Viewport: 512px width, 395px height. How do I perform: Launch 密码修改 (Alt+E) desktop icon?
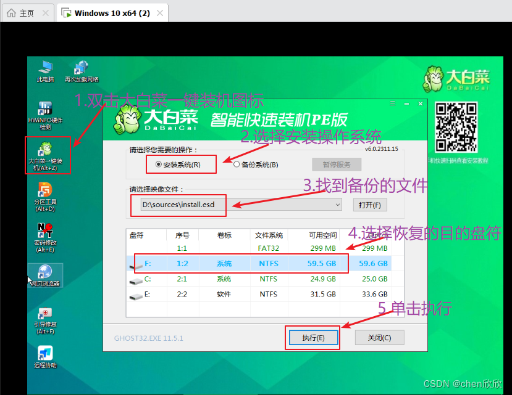(x=45, y=238)
